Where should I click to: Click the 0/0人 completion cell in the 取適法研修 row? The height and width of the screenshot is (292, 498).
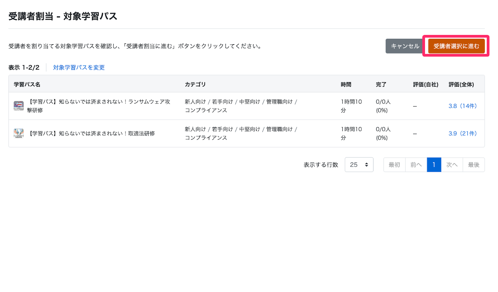click(383, 133)
